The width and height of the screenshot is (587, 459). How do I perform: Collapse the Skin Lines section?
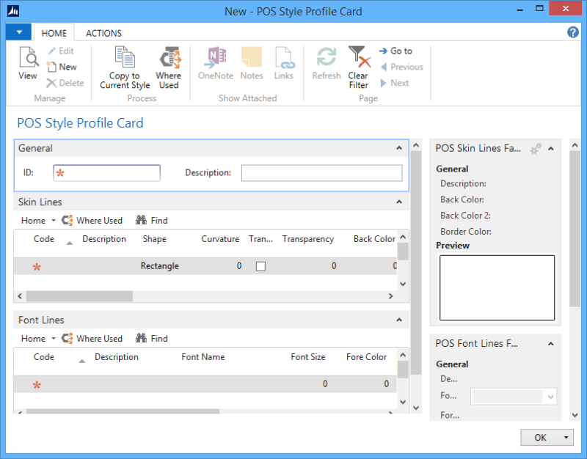(399, 202)
